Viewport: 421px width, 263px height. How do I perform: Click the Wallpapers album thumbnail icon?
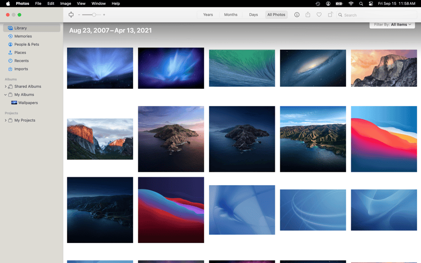[14, 102]
